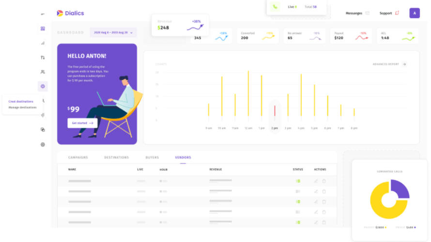Collapse the sidebar with top arrow

[43, 14]
